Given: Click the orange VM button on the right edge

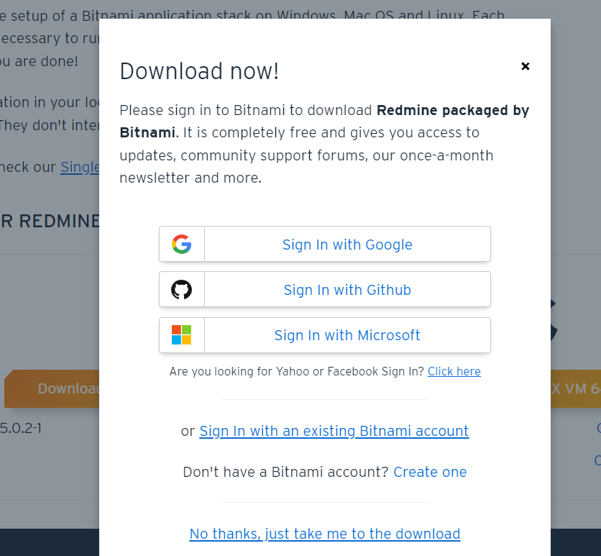Looking at the screenshot, I should click(576, 389).
